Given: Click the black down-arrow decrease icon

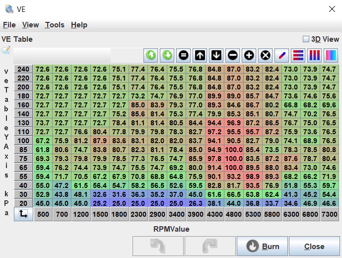Looking at the screenshot, I should click(x=216, y=55).
